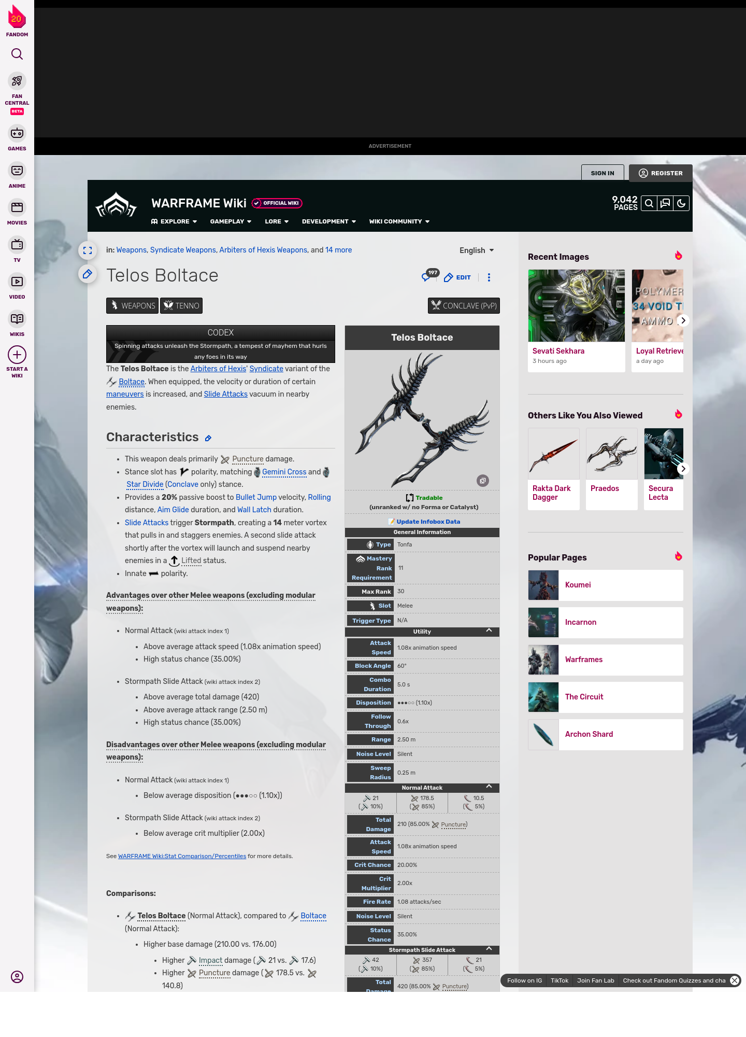Open the English language dropdown
Screen dimensions: 746x1037
click(477, 250)
